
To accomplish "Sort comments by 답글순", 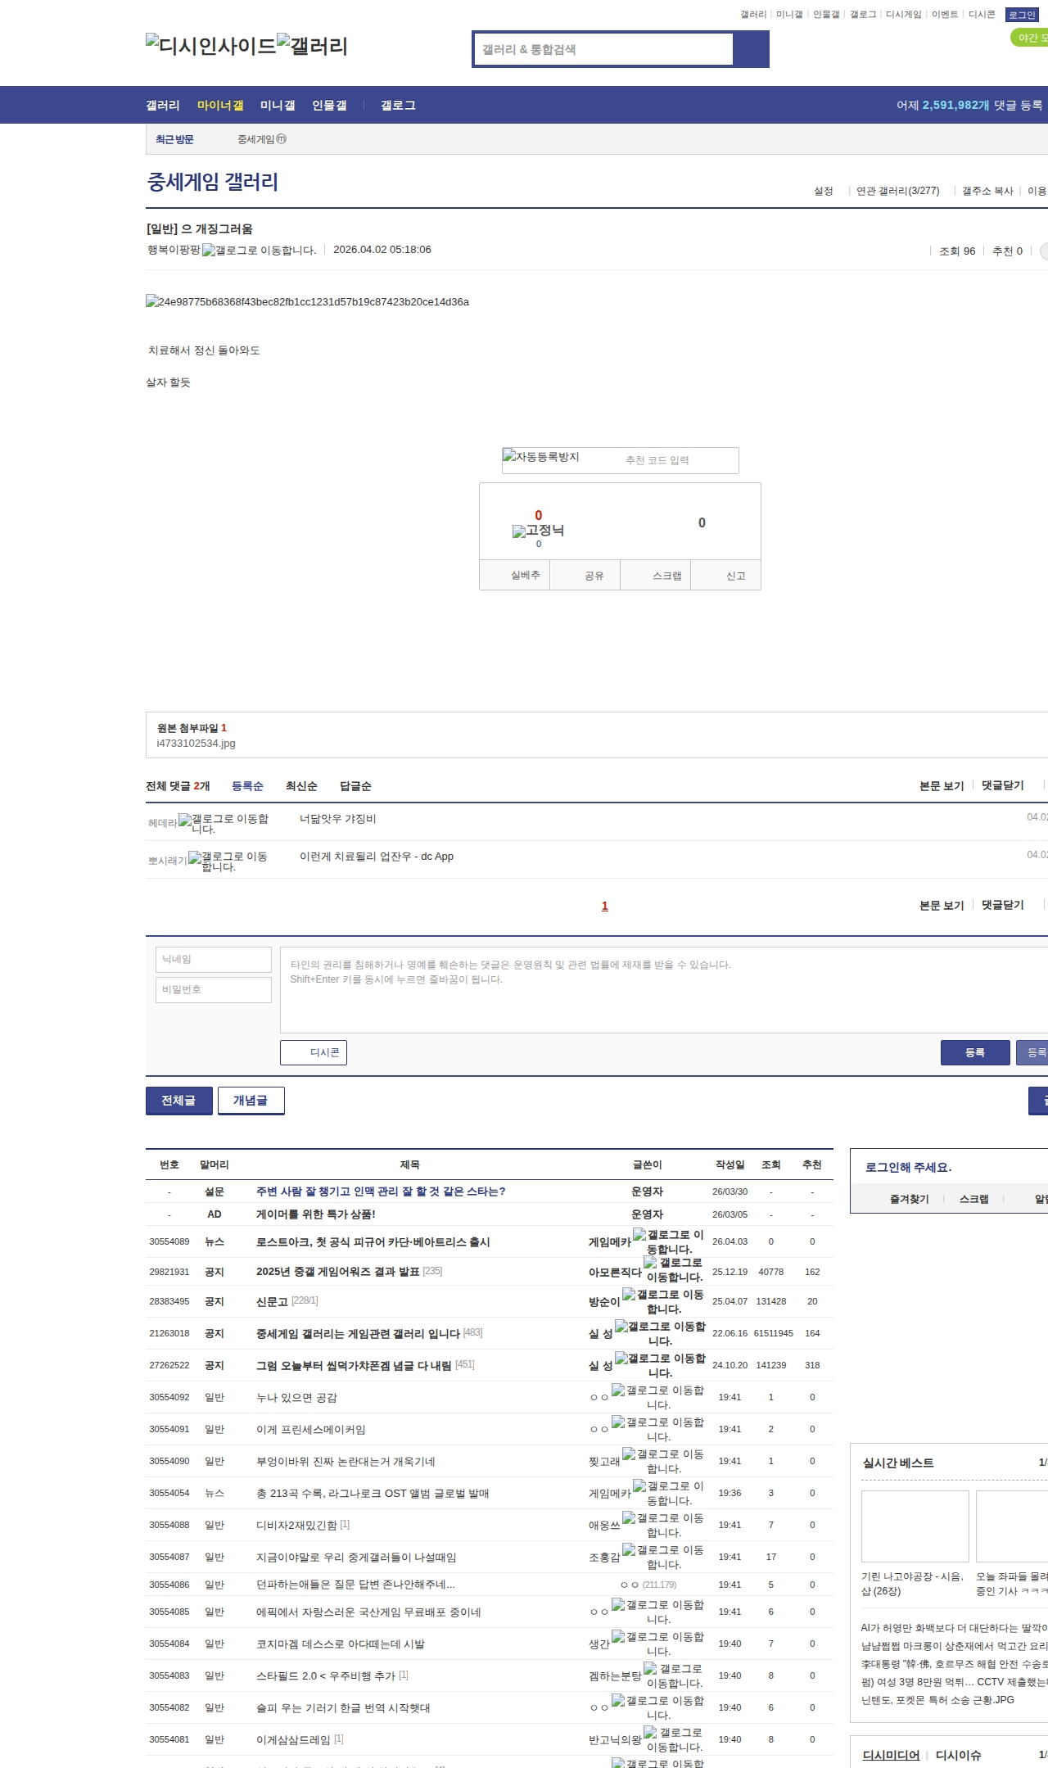I will pos(355,786).
